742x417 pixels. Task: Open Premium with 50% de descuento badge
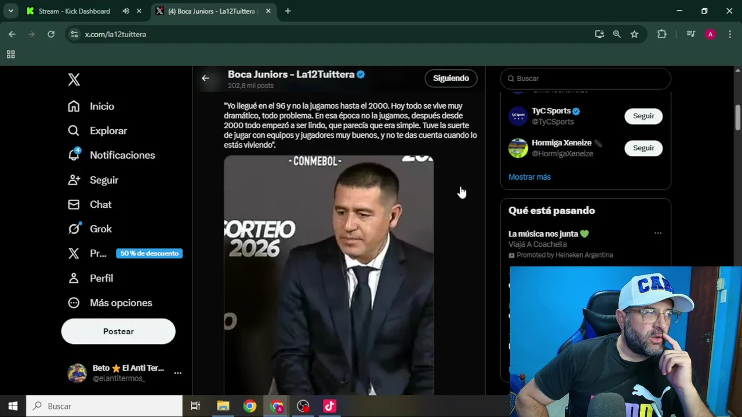125,253
